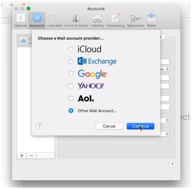Viewport: 192px width, 189px height.
Task: Open Fonts & Colors preferences
Action: tap(76, 20)
